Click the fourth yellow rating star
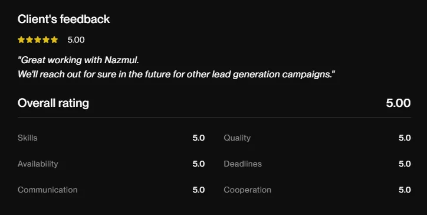427x215 pixels. pos(46,40)
